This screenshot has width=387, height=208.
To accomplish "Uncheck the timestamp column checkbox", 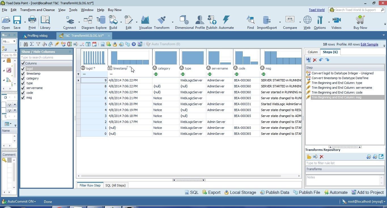I will click(x=23, y=73).
